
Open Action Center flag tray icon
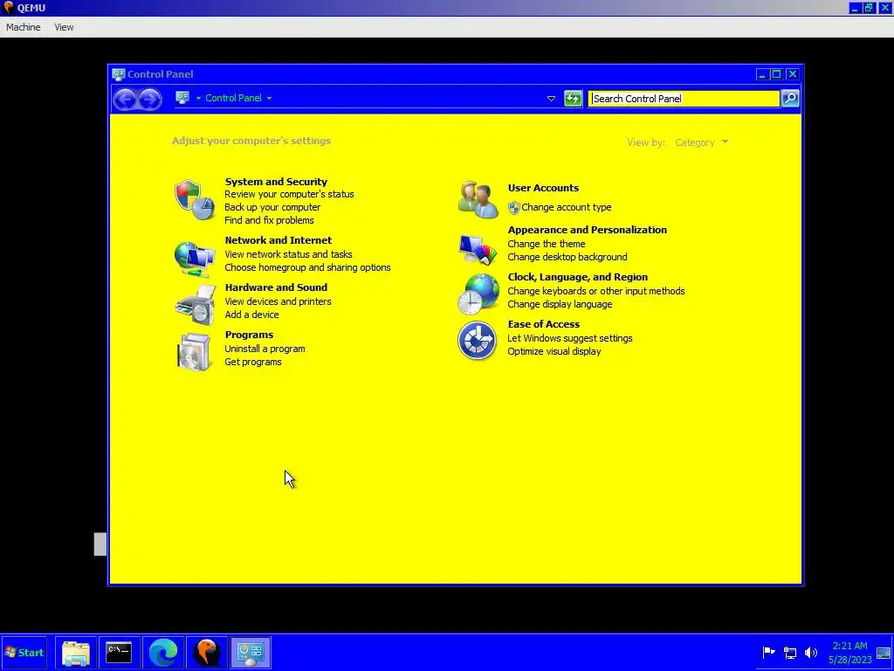tap(768, 652)
